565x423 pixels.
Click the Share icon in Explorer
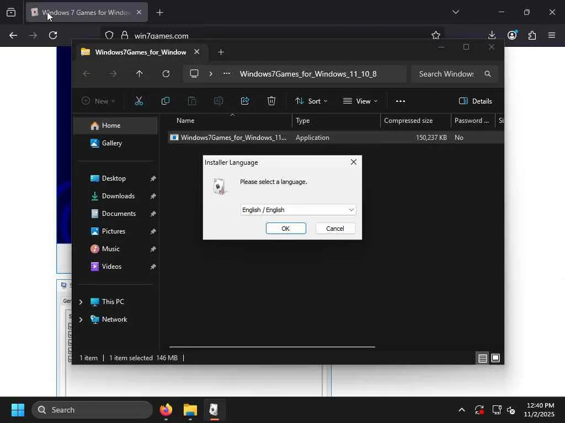pyautogui.click(x=245, y=101)
